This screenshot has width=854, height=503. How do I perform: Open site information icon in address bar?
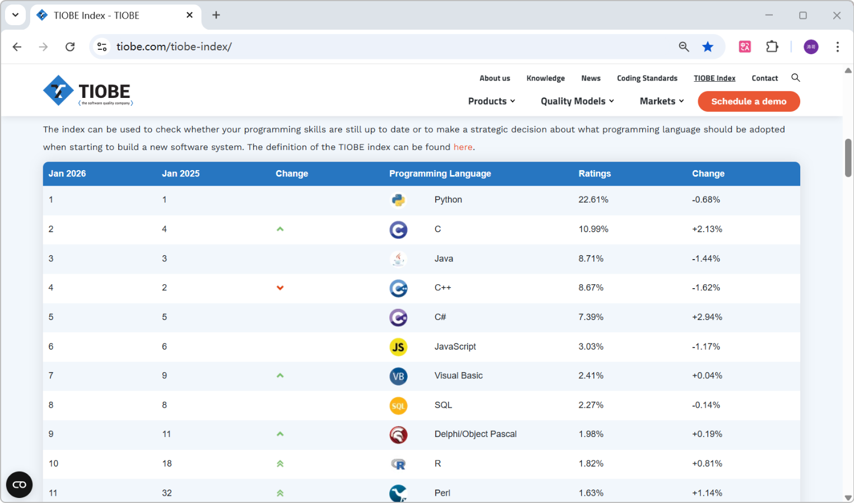(102, 47)
